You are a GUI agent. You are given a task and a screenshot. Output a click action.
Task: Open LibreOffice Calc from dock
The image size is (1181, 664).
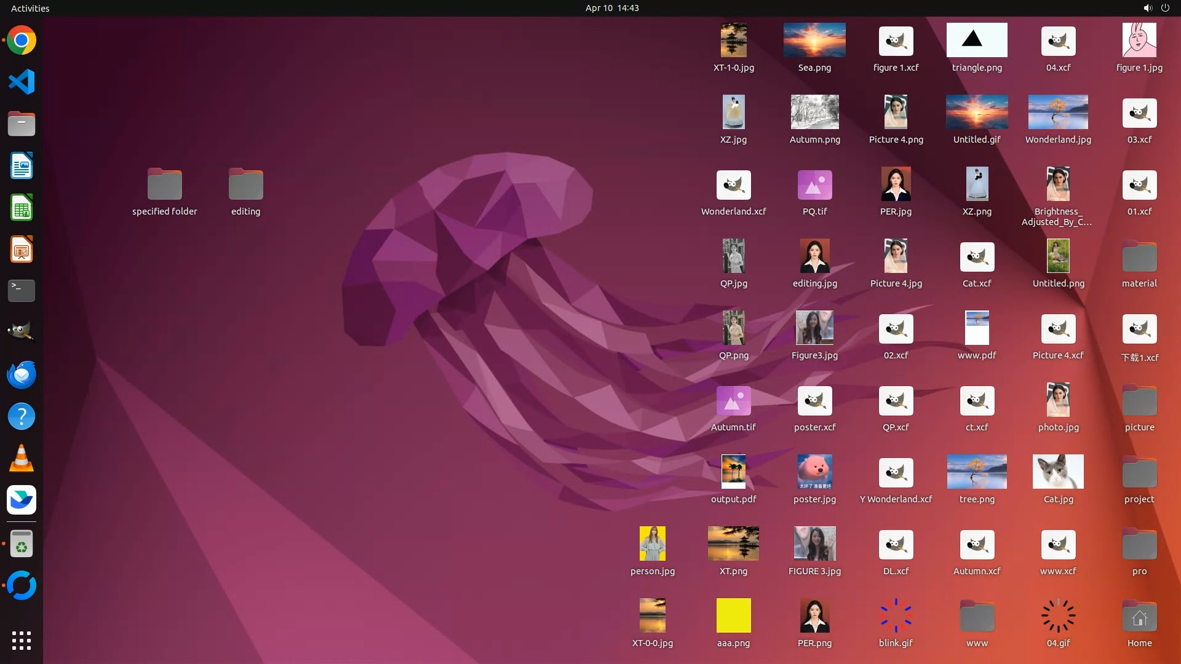22,207
